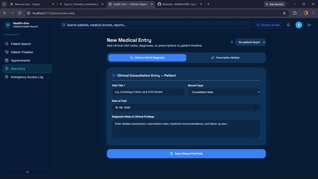This screenshot has width=318, height=179.
Task: Open a new browser tab
Action: click(208, 4)
